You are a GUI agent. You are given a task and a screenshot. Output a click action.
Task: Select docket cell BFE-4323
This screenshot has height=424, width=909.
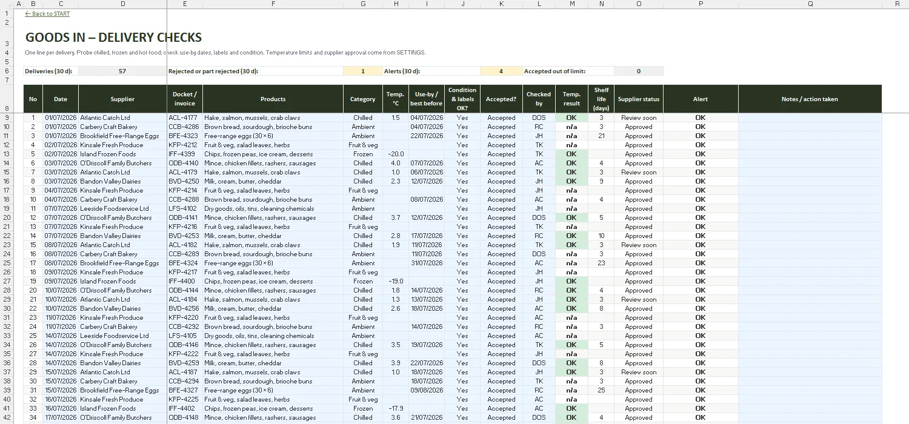[185, 136]
